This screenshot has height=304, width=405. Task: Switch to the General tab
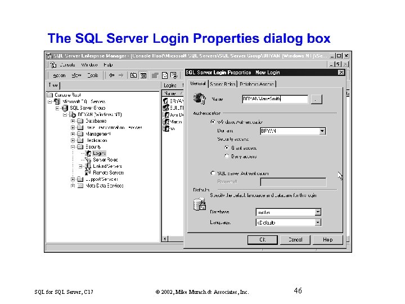pos(198,83)
